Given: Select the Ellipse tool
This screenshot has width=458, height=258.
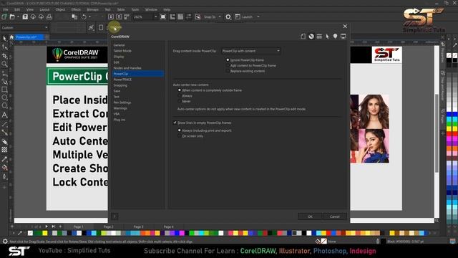Looking at the screenshot, I should click(4, 97).
